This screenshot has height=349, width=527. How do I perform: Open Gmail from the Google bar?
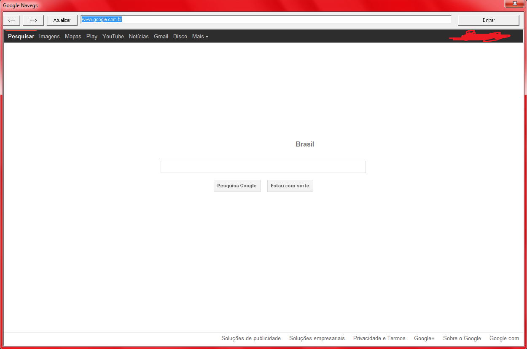click(161, 37)
